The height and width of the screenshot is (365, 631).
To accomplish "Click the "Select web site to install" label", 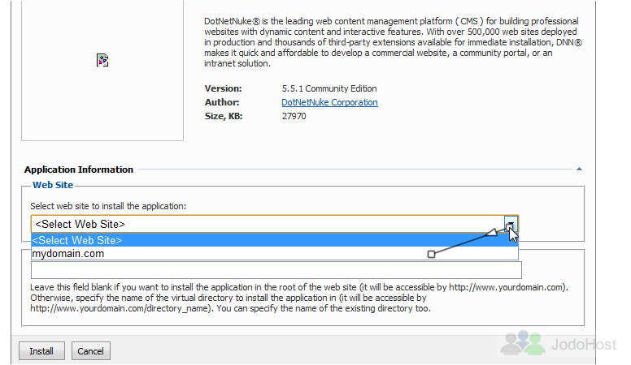I will [108, 206].
